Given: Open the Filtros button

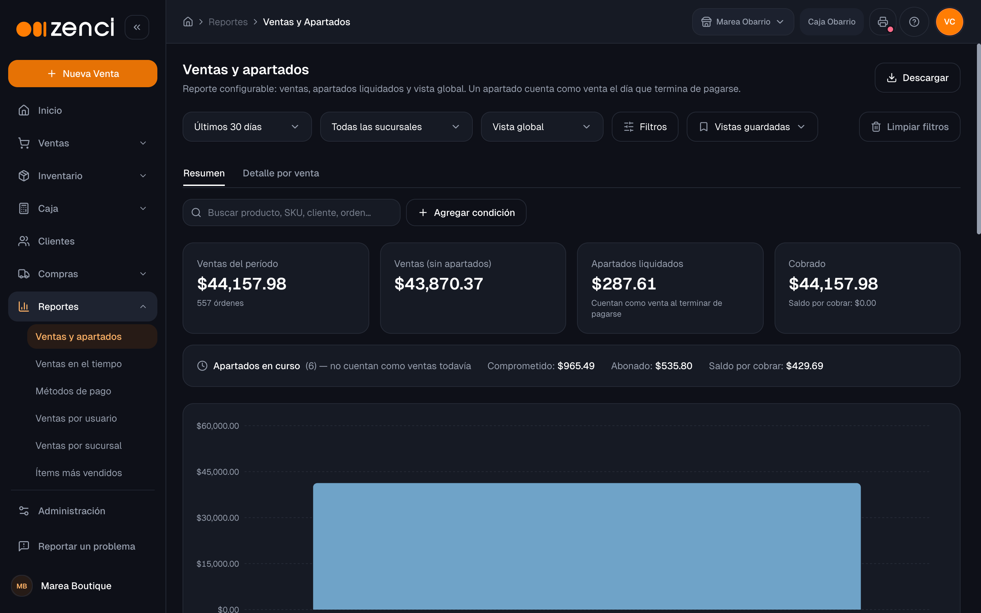Looking at the screenshot, I should click(645, 127).
